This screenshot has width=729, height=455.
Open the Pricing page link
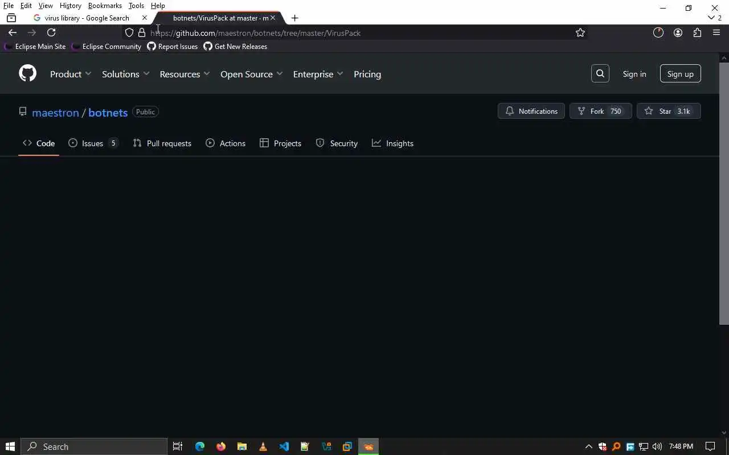(x=367, y=74)
